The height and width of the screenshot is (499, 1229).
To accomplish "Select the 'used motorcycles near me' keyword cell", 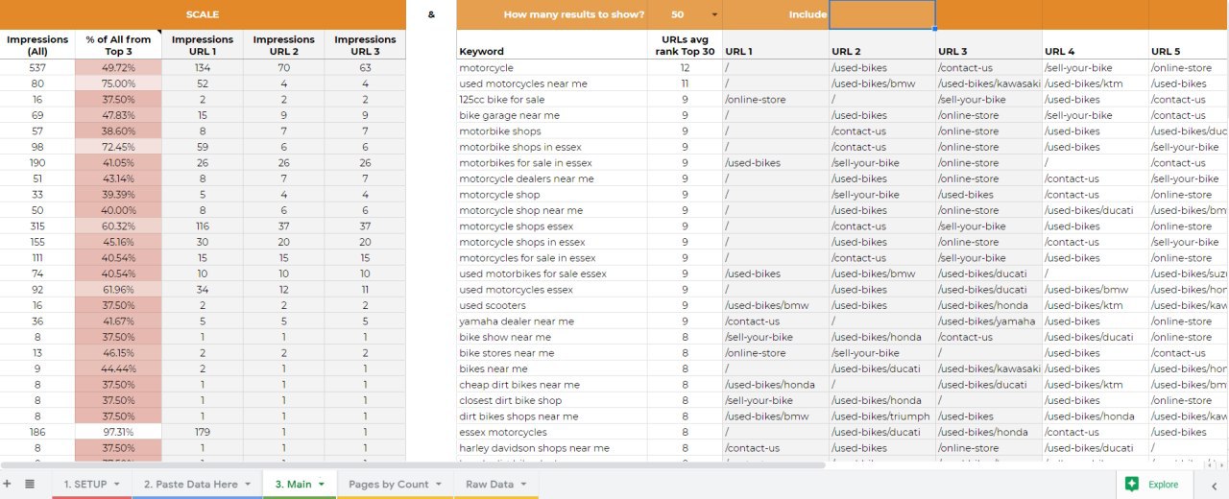I will (x=552, y=83).
